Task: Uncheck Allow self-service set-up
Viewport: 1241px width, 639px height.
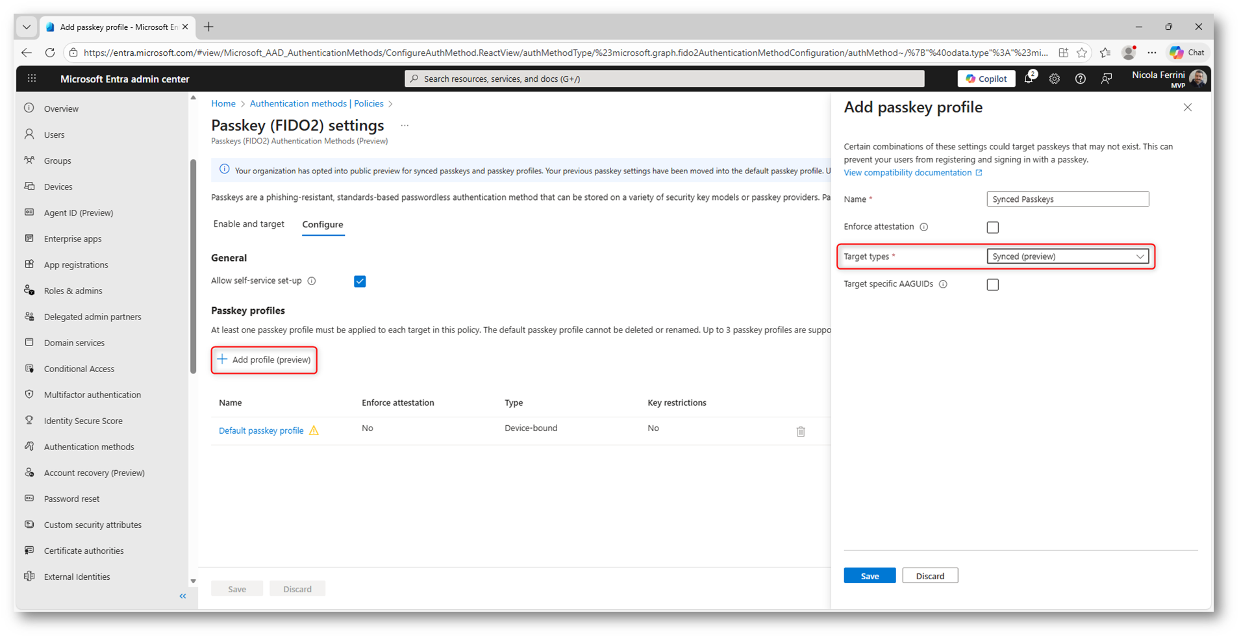Action: (x=360, y=281)
